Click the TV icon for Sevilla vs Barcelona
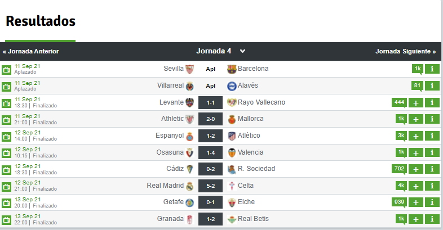Screen dimensions: 443x230 6,70
